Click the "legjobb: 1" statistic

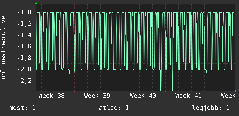211,108
